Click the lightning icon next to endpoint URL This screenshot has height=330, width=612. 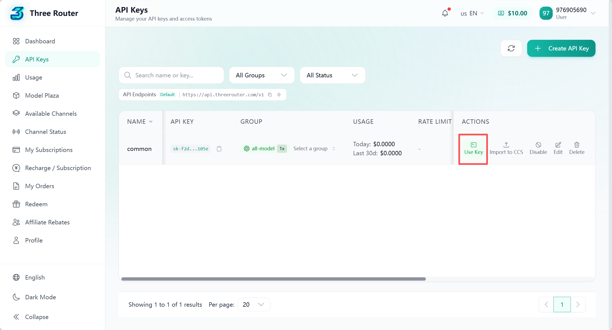(279, 95)
